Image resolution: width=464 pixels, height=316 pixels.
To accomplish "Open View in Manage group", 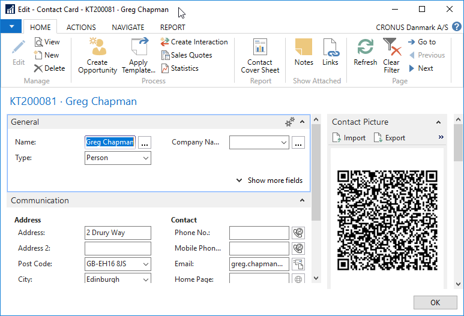I will (x=47, y=42).
